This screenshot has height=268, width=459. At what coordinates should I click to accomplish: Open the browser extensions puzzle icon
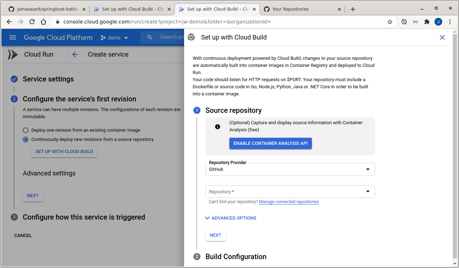point(427,22)
